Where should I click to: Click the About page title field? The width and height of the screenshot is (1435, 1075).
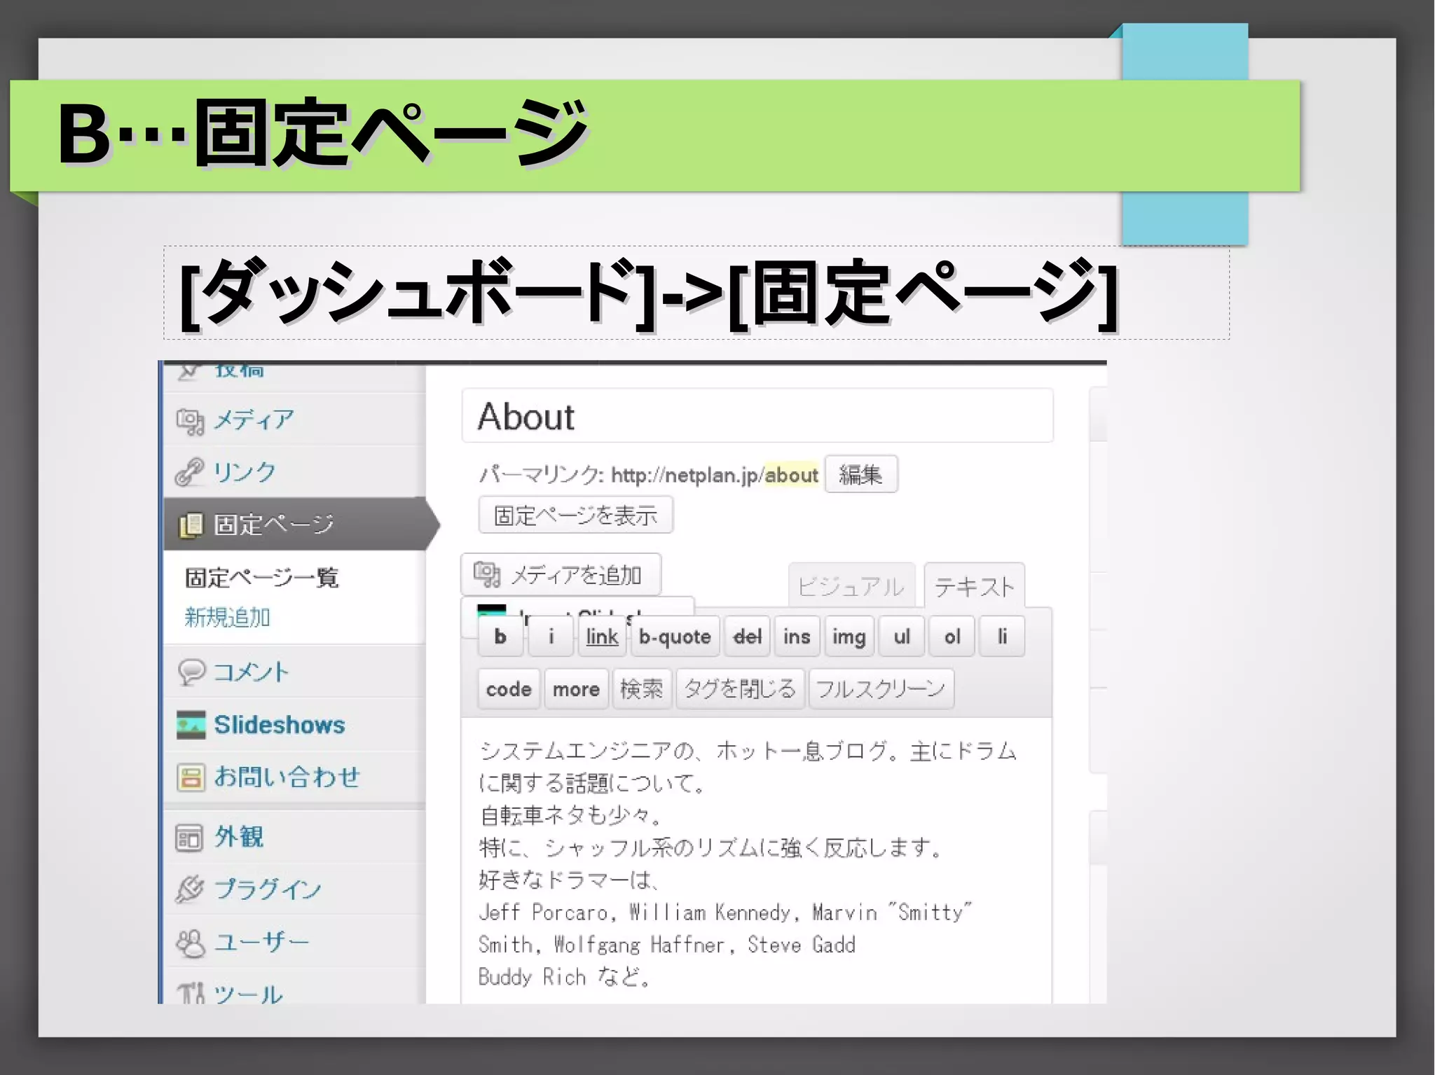(757, 416)
